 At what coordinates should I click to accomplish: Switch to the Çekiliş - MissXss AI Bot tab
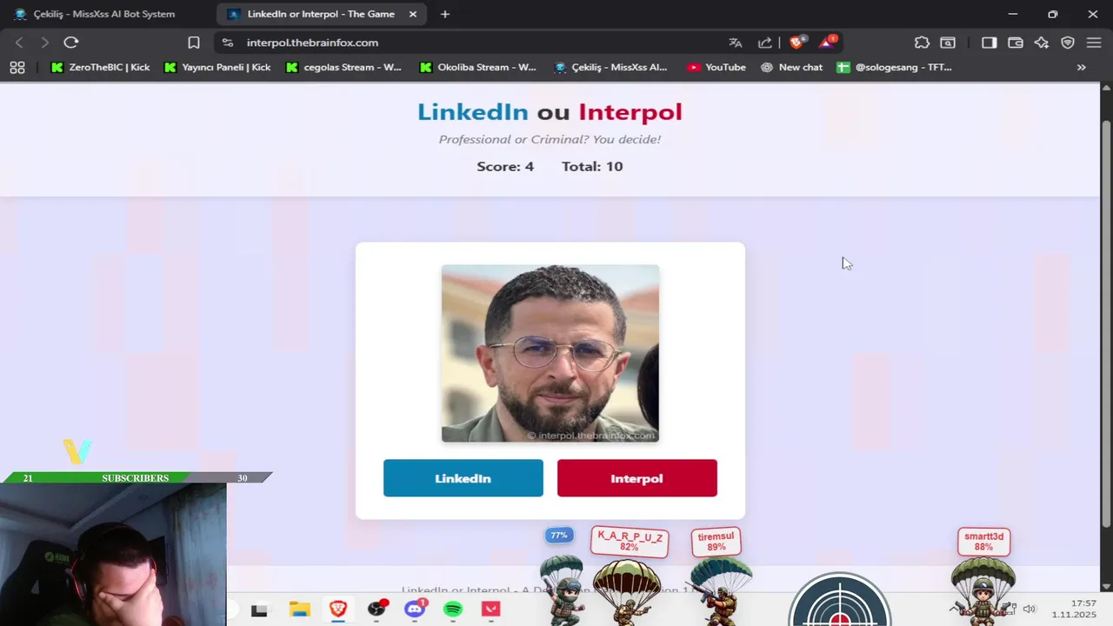pyautogui.click(x=104, y=14)
